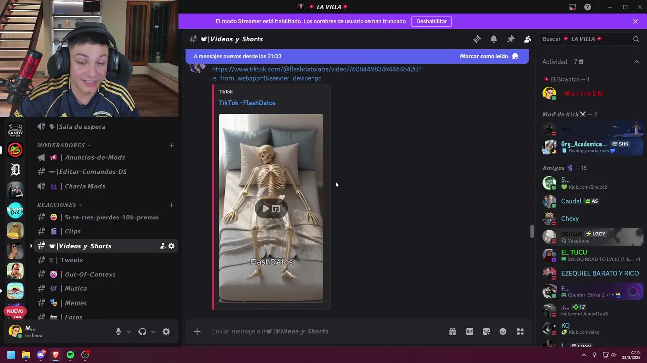Open MartinSN member profile
This screenshot has height=363, width=647.
click(x=591, y=93)
